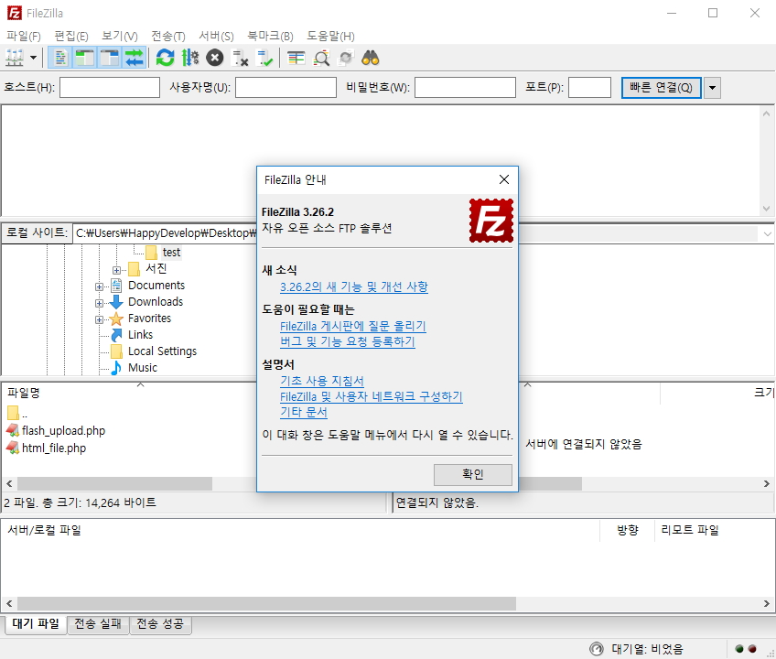776x659 pixels.
Task: Open the 기초 사용 지침서 link
Action: (x=322, y=381)
